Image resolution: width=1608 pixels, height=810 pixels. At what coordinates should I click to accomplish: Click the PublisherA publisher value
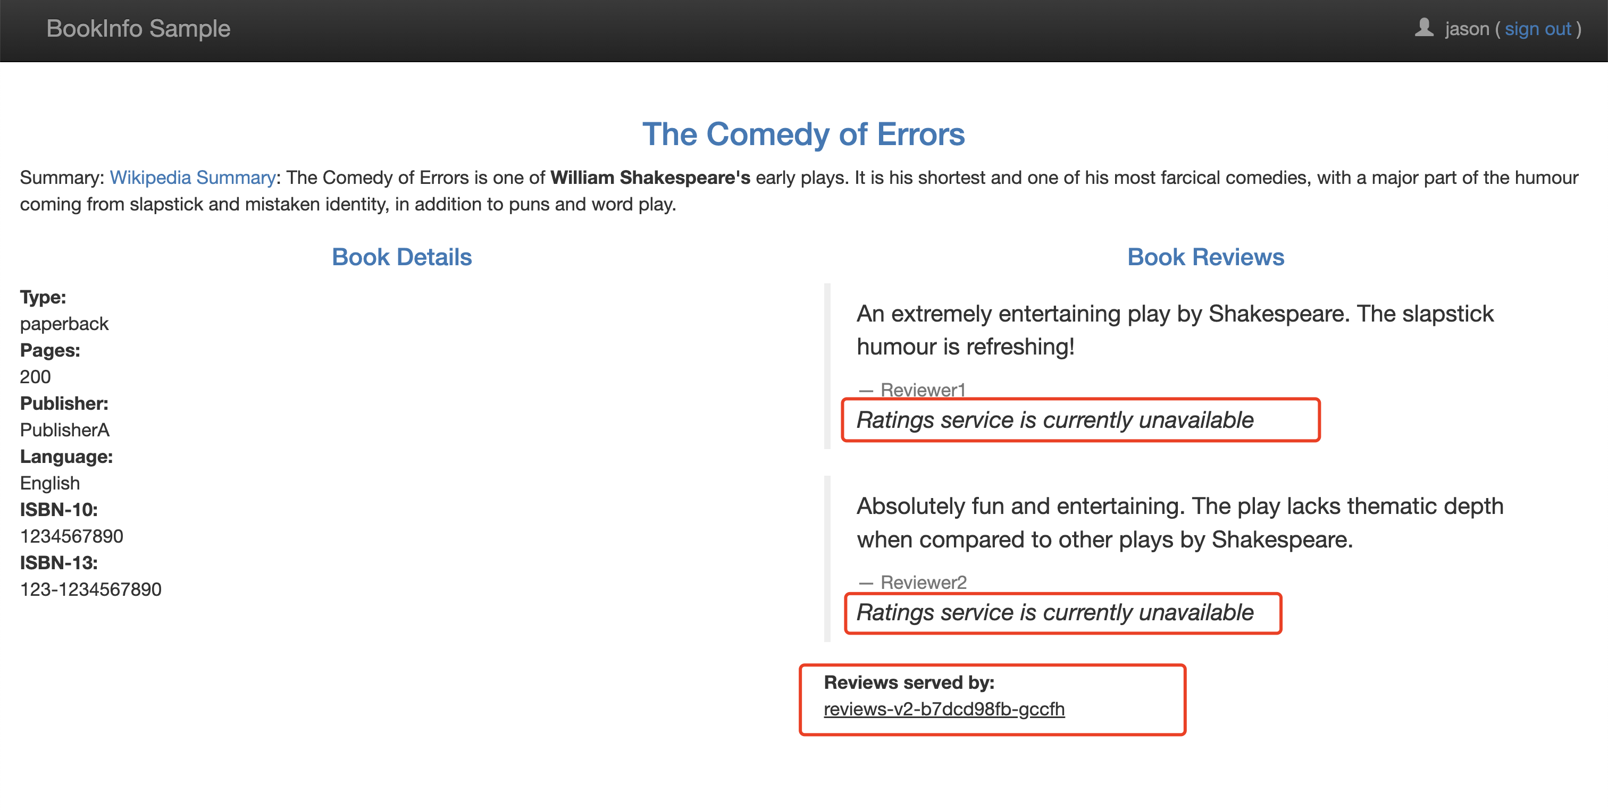pos(64,430)
